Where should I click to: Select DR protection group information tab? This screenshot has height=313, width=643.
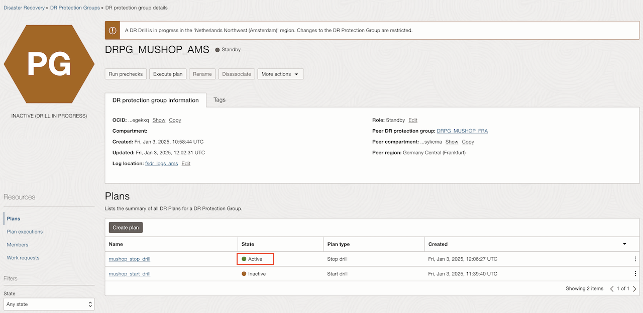[156, 100]
